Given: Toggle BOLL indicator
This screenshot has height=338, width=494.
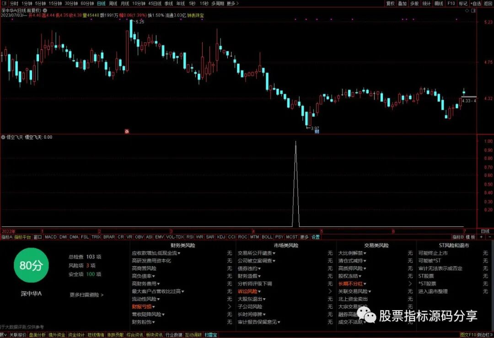Looking at the screenshot, I should [267, 237].
